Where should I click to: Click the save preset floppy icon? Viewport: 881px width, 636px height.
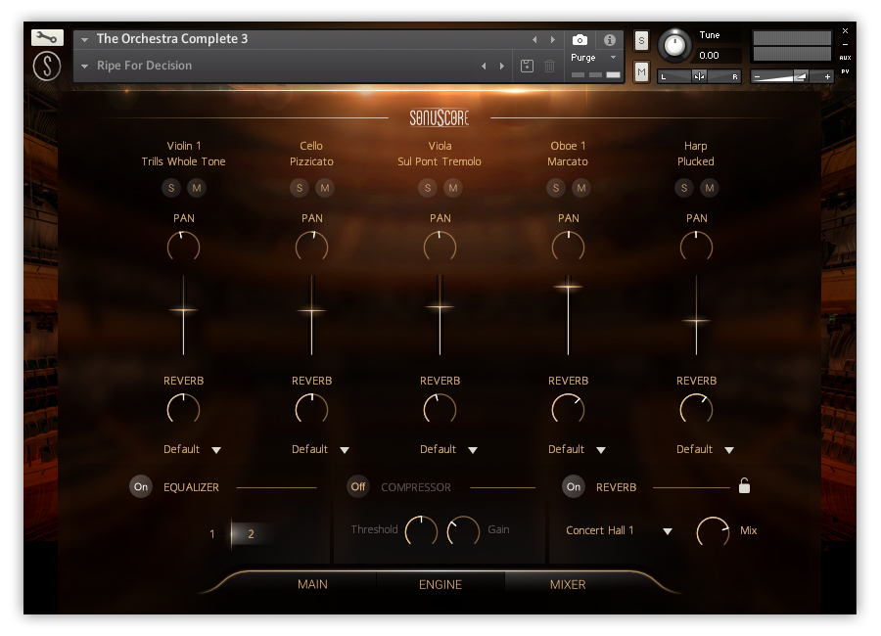click(x=527, y=66)
